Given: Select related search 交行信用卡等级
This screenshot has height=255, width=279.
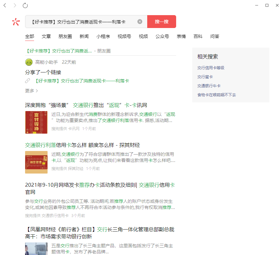Looking at the screenshot, I should click(211, 68).
